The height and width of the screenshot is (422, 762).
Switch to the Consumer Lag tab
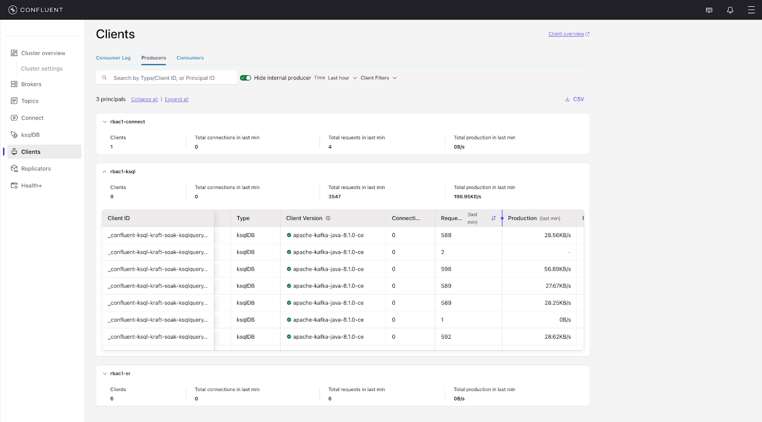pyautogui.click(x=113, y=58)
